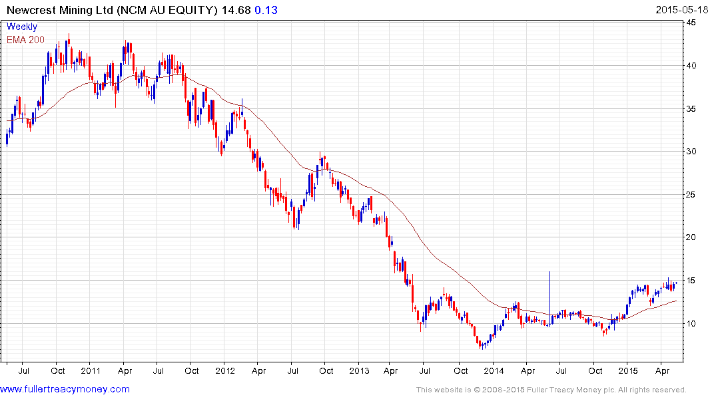Open the www.fullertreacymoney.com link

pos(65,390)
